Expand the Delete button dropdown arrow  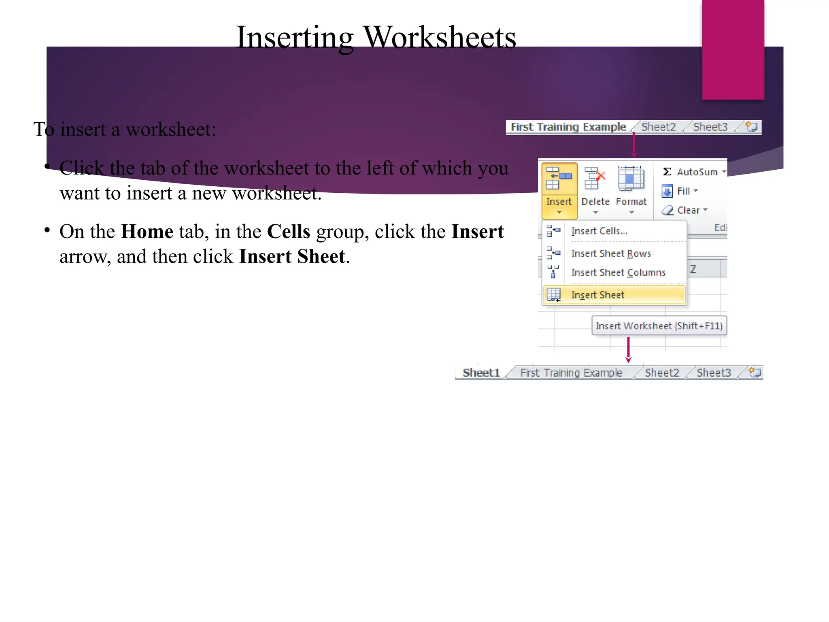click(x=595, y=213)
